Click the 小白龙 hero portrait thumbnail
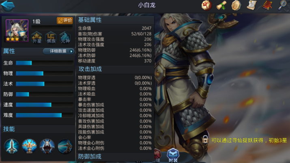The image size is (290, 163). (x=17, y=31)
